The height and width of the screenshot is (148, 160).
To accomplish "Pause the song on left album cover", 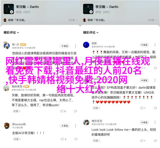I will coord(11,12).
